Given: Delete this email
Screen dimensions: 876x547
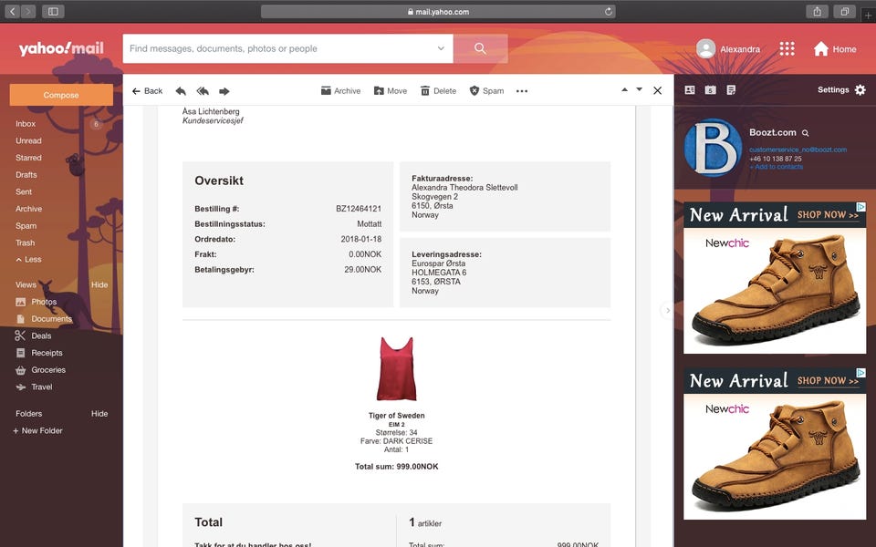Looking at the screenshot, I should 439,91.
